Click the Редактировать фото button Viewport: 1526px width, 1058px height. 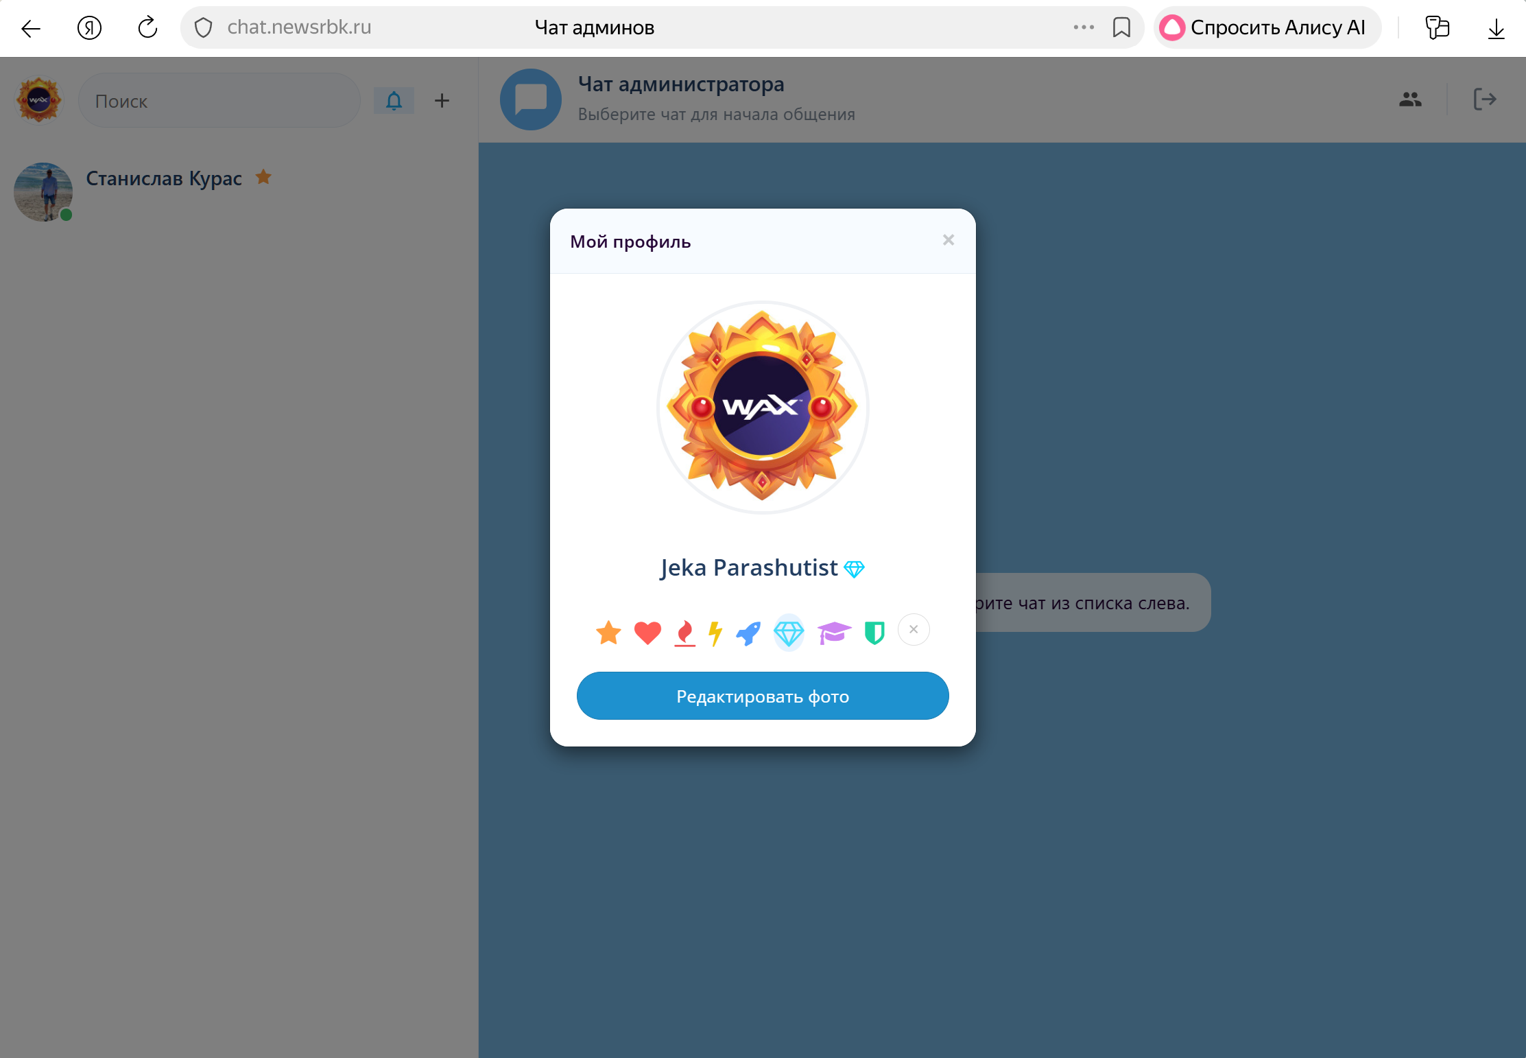[763, 696]
